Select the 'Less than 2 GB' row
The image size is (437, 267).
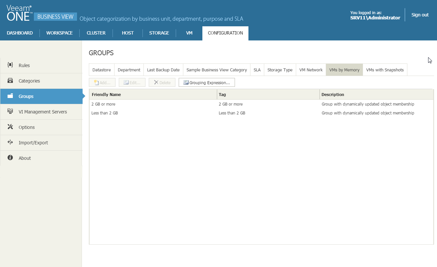tap(105, 113)
